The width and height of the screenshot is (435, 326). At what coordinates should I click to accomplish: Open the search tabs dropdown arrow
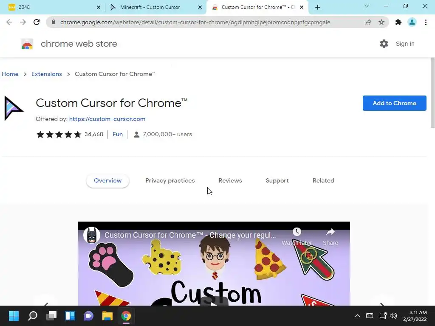point(367,6)
